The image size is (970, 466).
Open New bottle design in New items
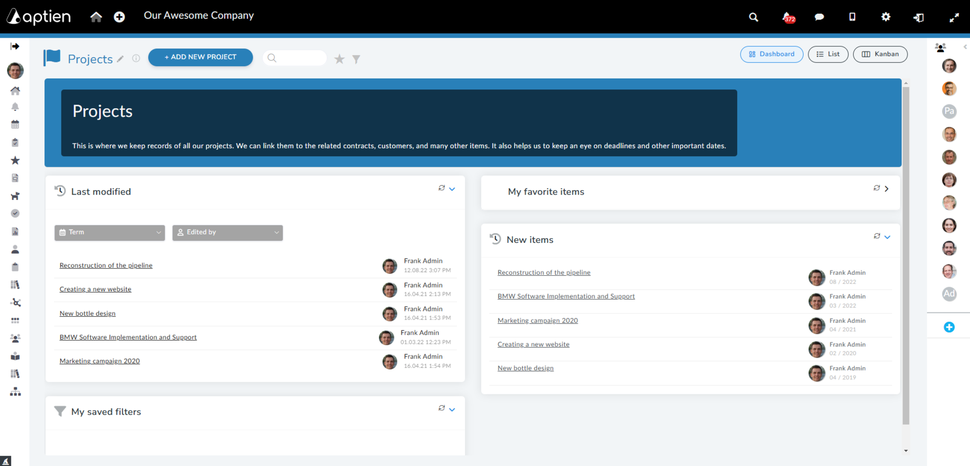[525, 368]
